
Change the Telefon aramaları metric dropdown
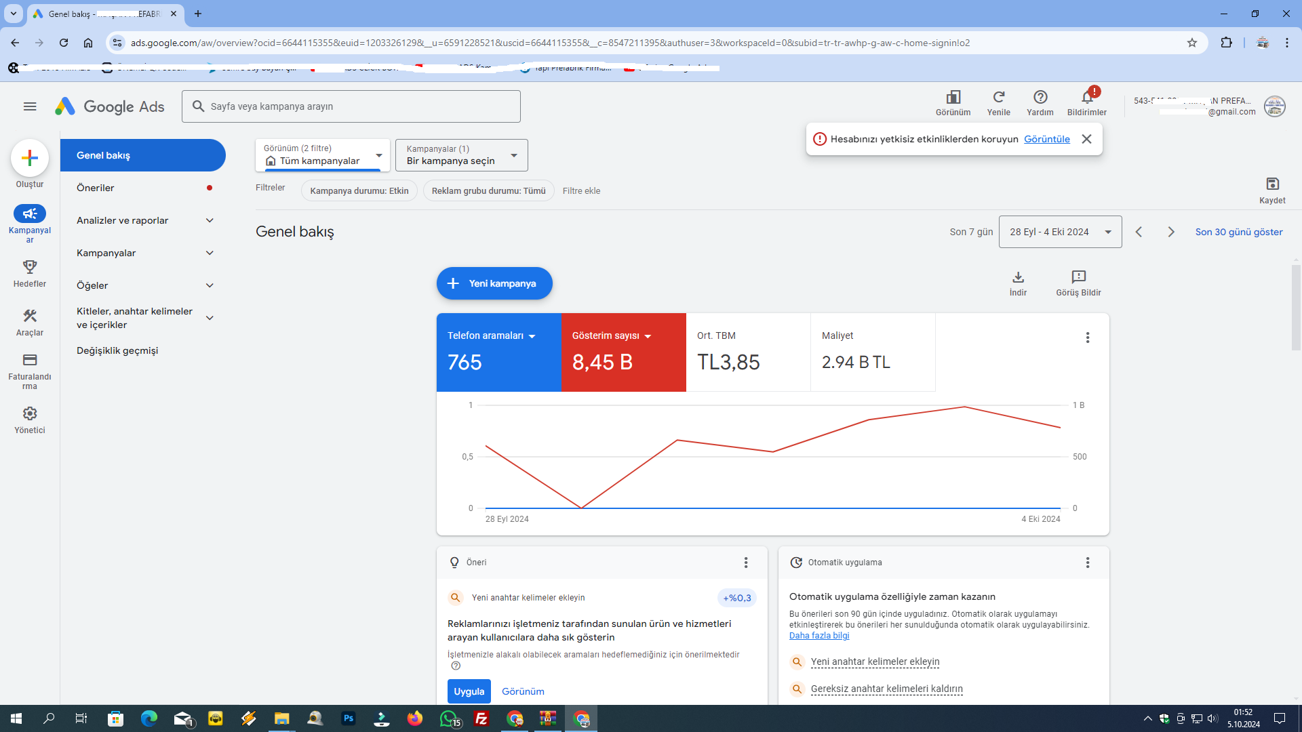click(492, 336)
